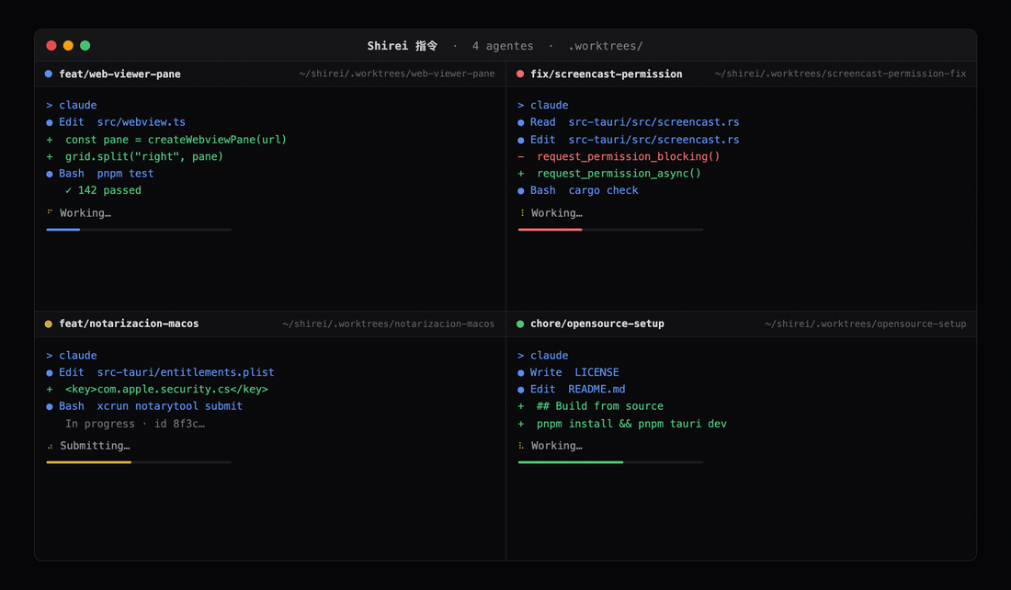1011x590 pixels.
Task: Click the bullet before Bash pnpm test
Action: 50,174
